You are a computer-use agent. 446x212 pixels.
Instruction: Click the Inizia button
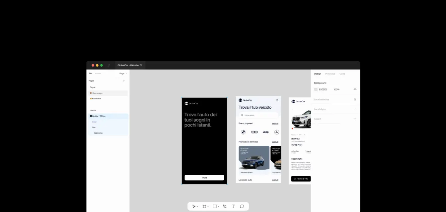point(204,178)
